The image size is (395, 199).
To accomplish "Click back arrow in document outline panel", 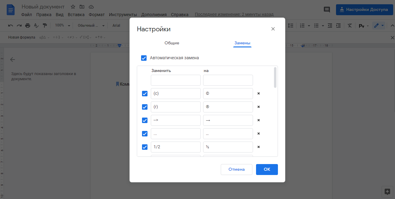I will coord(12,60).
